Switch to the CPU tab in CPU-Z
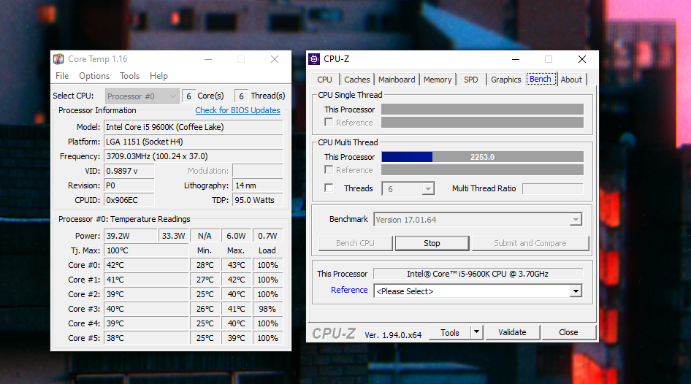 coord(325,80)
